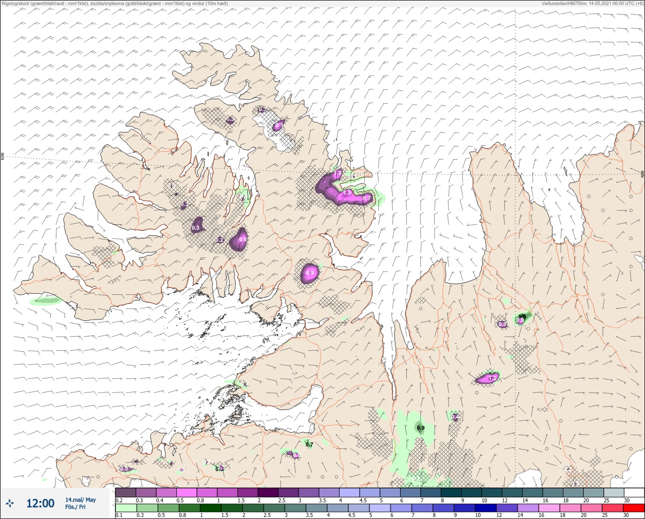Click the 0.7 rain value near bottom

309,444
